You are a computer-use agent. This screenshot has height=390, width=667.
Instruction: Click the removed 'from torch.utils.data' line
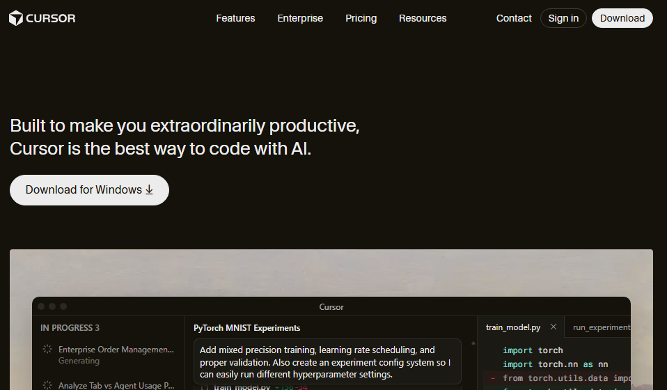tap(557, 378)
